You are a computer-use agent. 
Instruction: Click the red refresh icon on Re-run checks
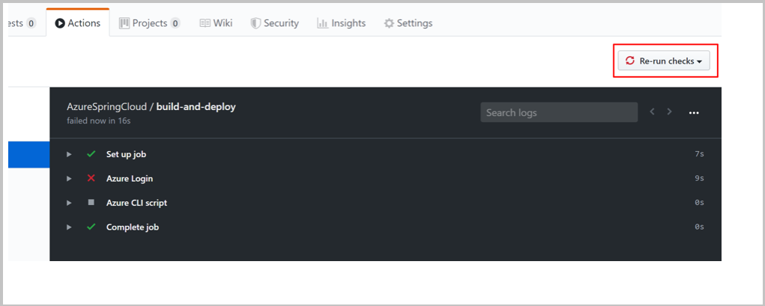pos(630,61)
